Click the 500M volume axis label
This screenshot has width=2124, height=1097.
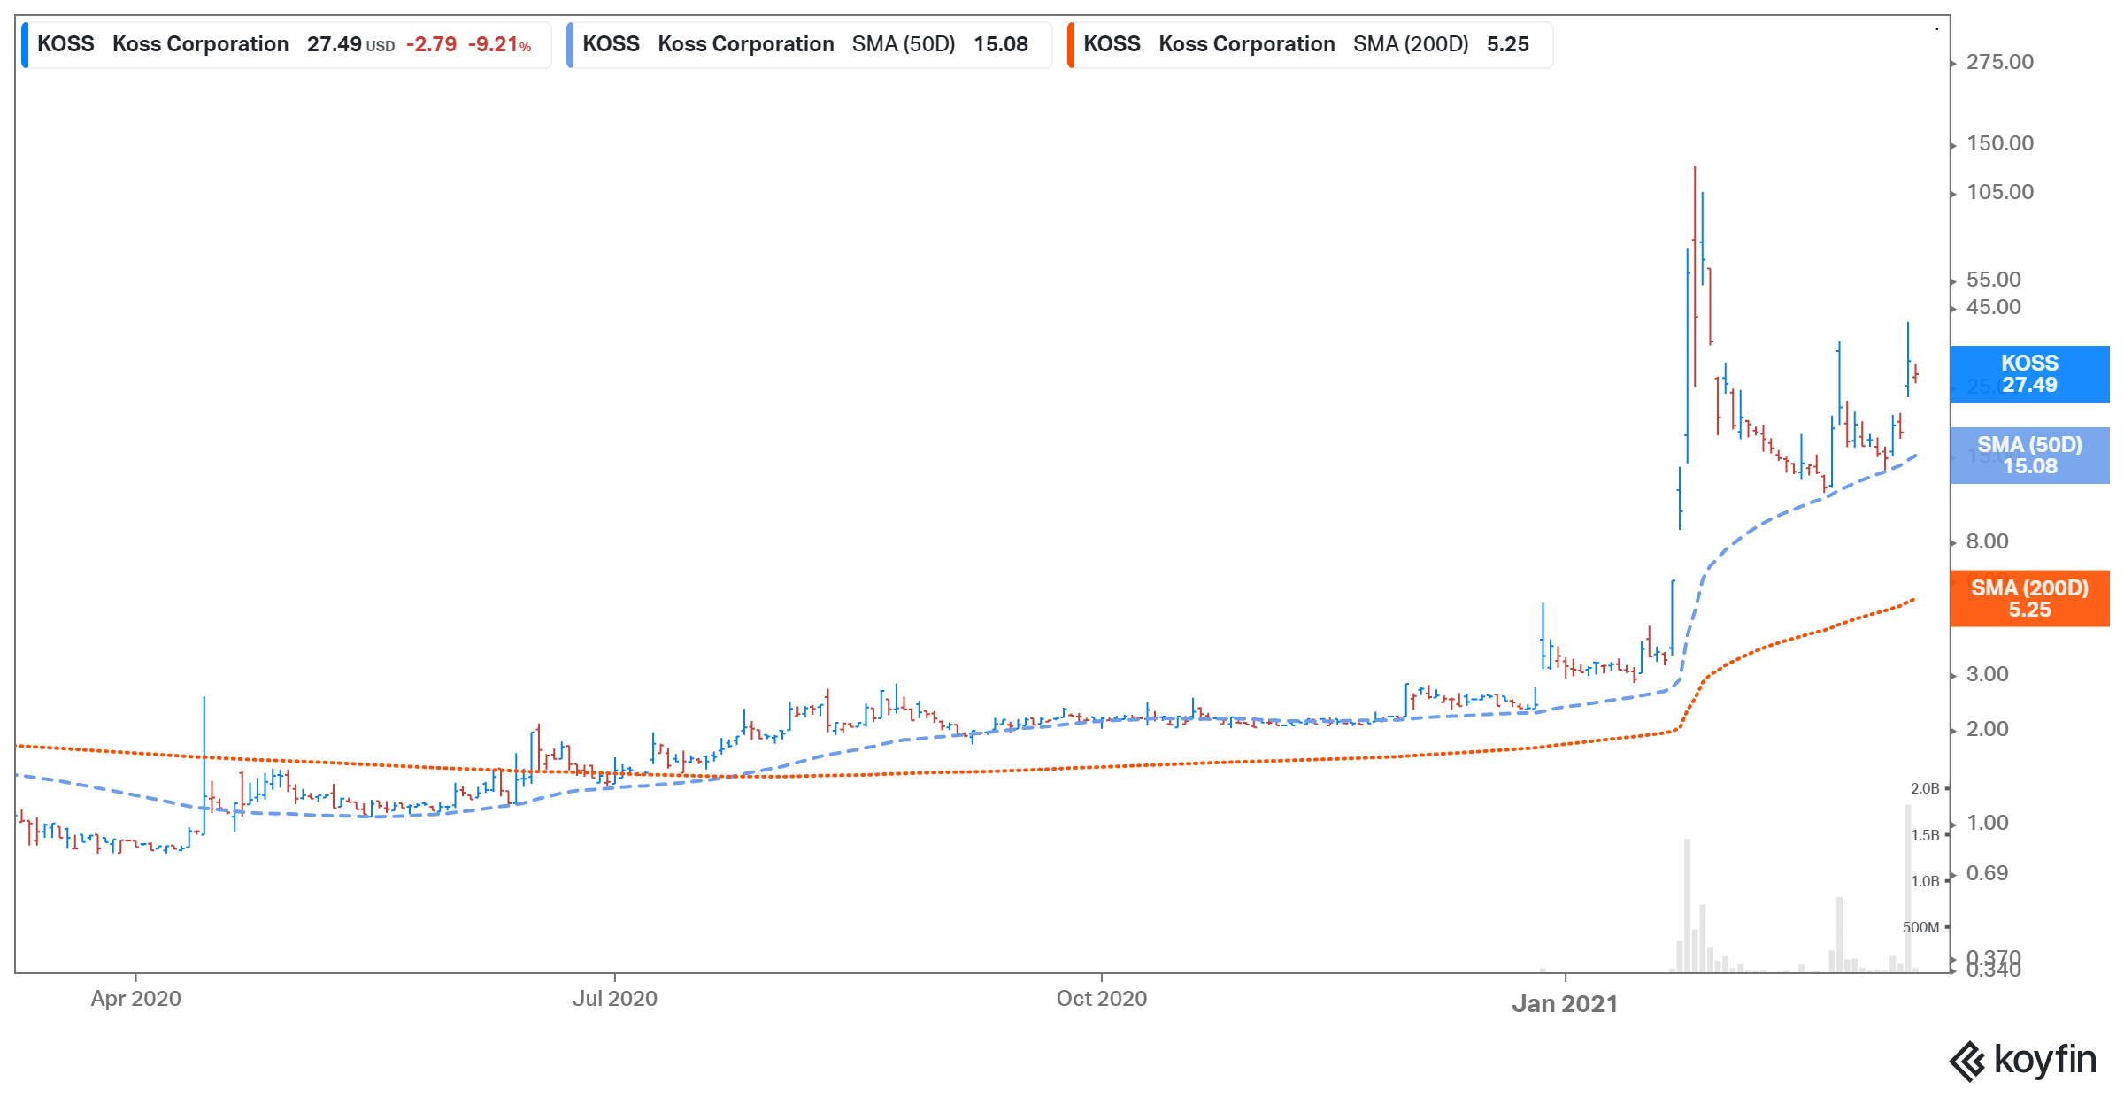tap(1920, 927)
